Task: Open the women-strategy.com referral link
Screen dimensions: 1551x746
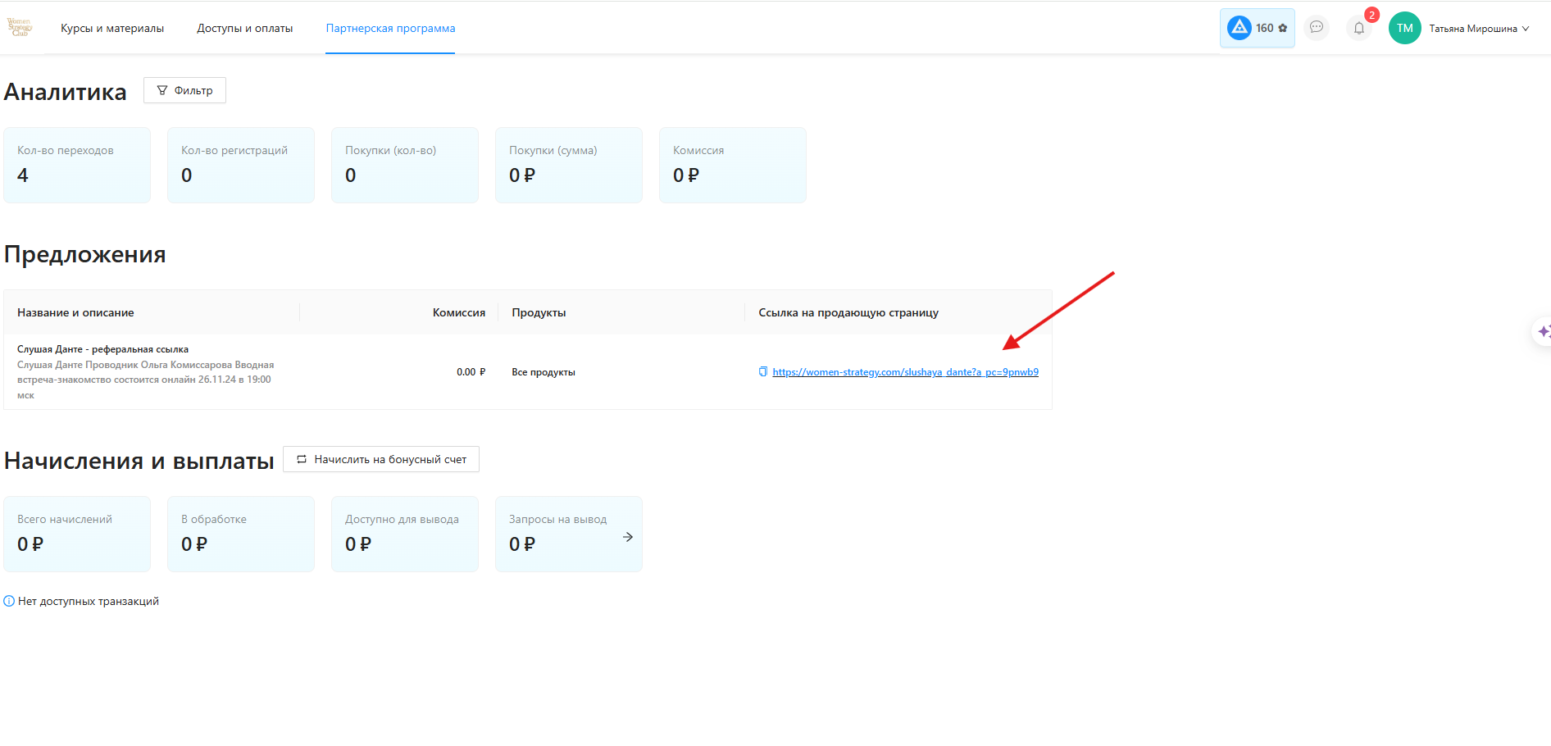Action: [x=905, y=372]
